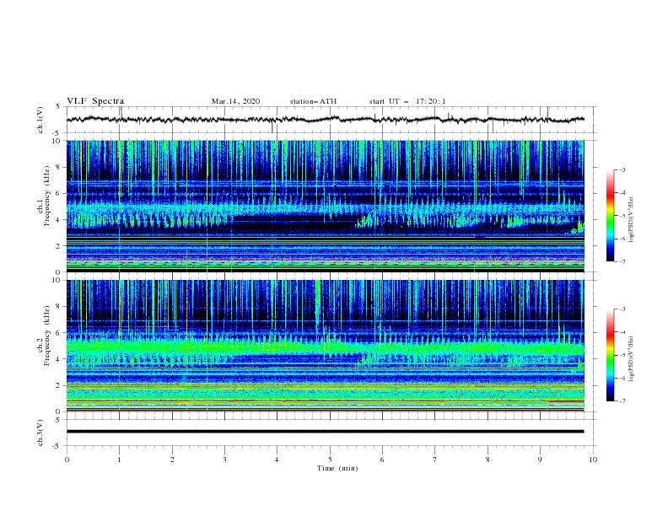Click time axis tick label '7'

[435, 460]
